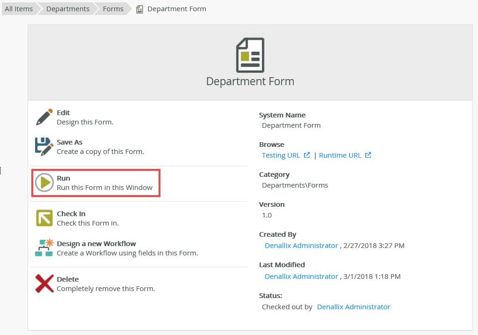Screen dimensions: 478x335
Task: Click the large Department Form header icon
Action: pos(250,56)
